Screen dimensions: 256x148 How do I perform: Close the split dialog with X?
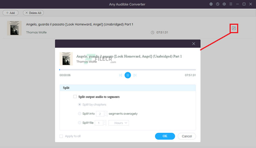[x=194, y=44]
